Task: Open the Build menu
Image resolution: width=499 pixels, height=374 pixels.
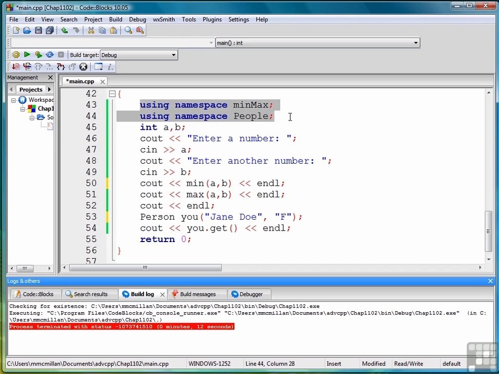Action: click(115, 19)
